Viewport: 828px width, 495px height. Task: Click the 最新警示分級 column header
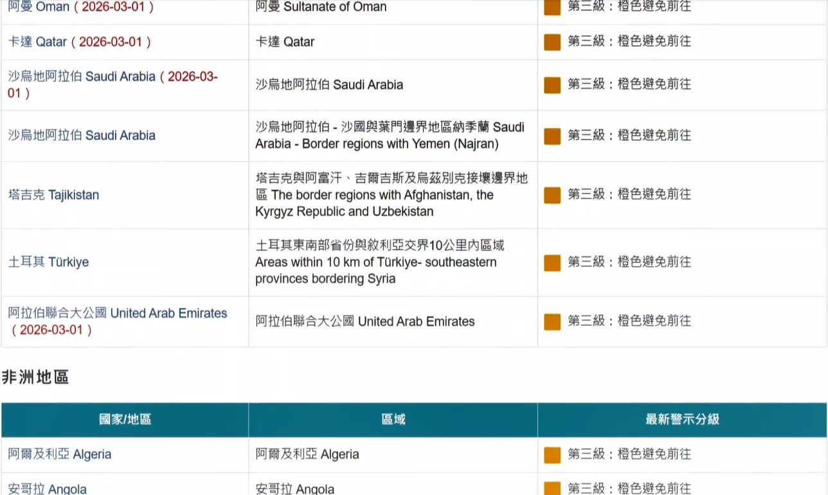point(682,420)
